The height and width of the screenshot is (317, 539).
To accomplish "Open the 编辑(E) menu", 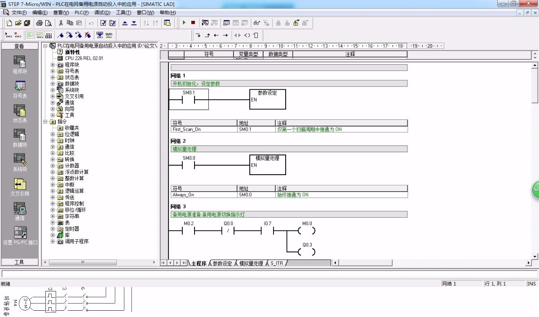I will 40,13.
